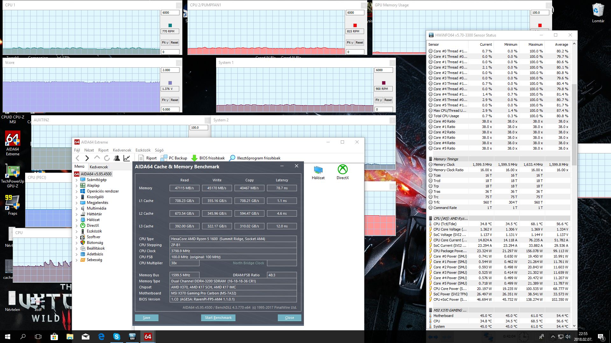Screen dimensions: 611x343
Task: Select Sebesség in the AIDA64 tree
Action: [x=94, y=260]
